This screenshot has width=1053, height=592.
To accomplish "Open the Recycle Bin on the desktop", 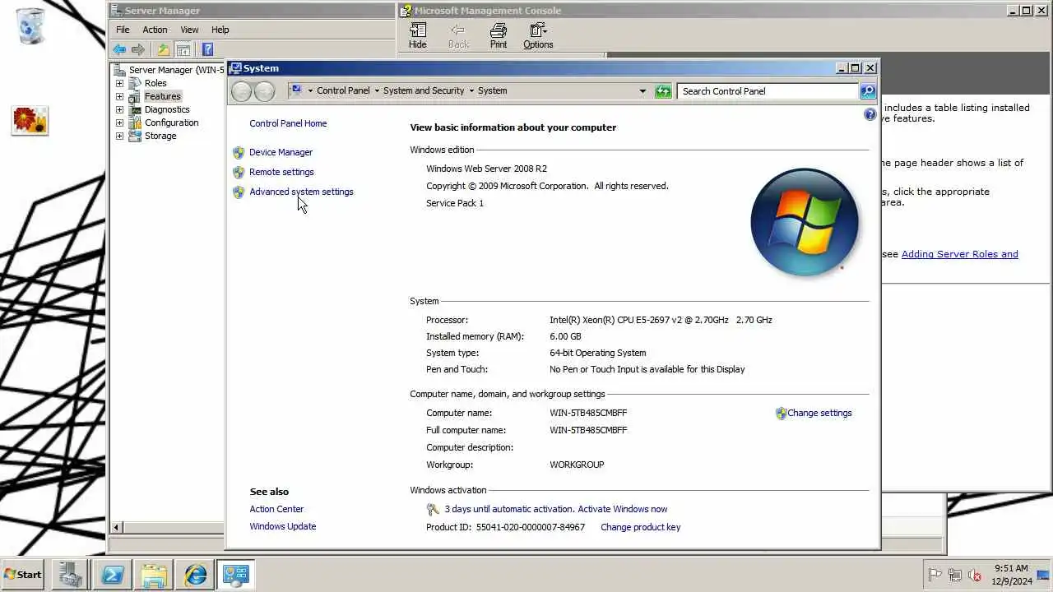I will (x=30, y=25).
